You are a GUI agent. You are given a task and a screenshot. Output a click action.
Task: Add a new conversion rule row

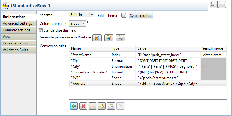[x=74, y=106]
